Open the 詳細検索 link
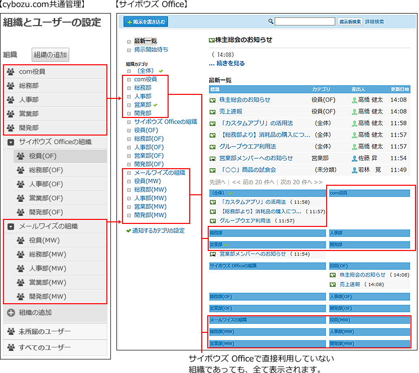419x373 pixels. tap(374, 22)
